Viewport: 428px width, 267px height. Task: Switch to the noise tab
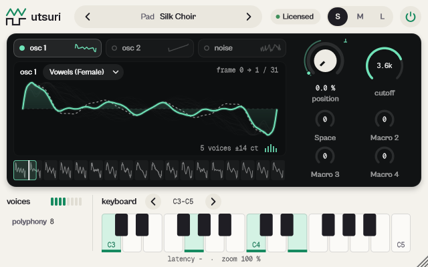pos(242,48)
